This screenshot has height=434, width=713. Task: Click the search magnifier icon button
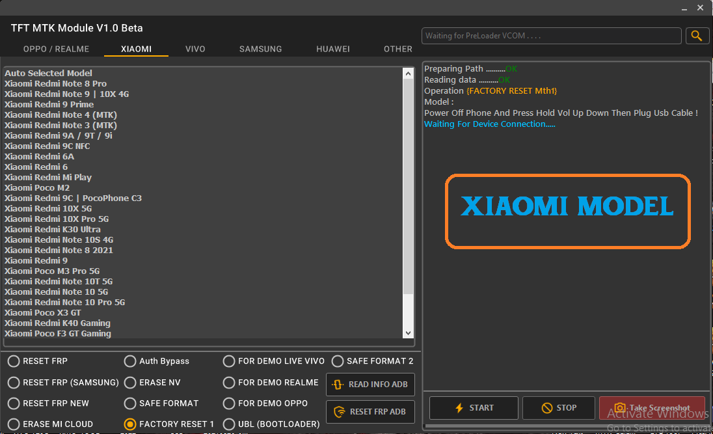point(697,36)
